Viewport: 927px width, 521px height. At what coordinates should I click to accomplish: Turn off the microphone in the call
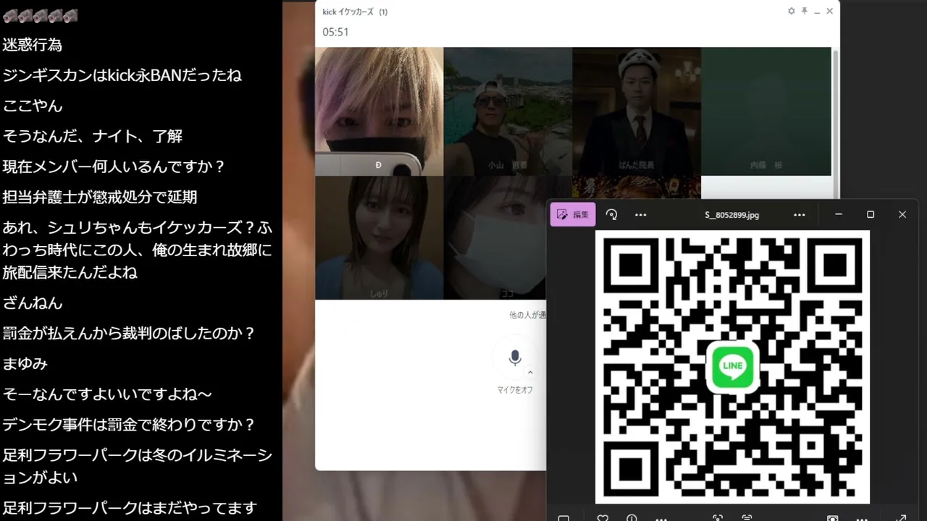pyautogui.click(x=514, y=357)
